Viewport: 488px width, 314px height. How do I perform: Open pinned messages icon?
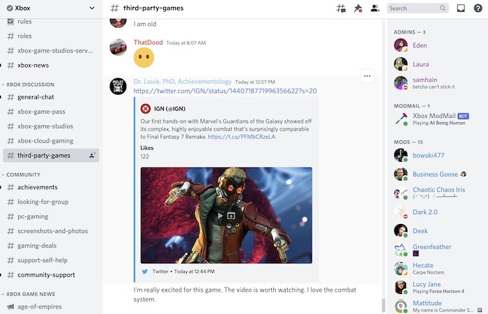tap(358, 8)
